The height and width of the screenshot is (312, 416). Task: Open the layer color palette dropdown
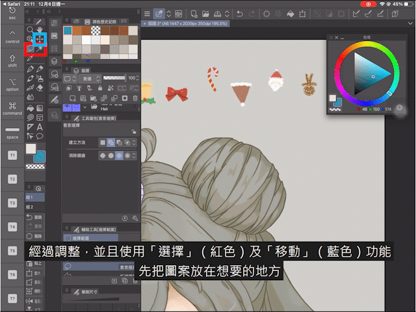pyautogui.click(x=70, y=78)
